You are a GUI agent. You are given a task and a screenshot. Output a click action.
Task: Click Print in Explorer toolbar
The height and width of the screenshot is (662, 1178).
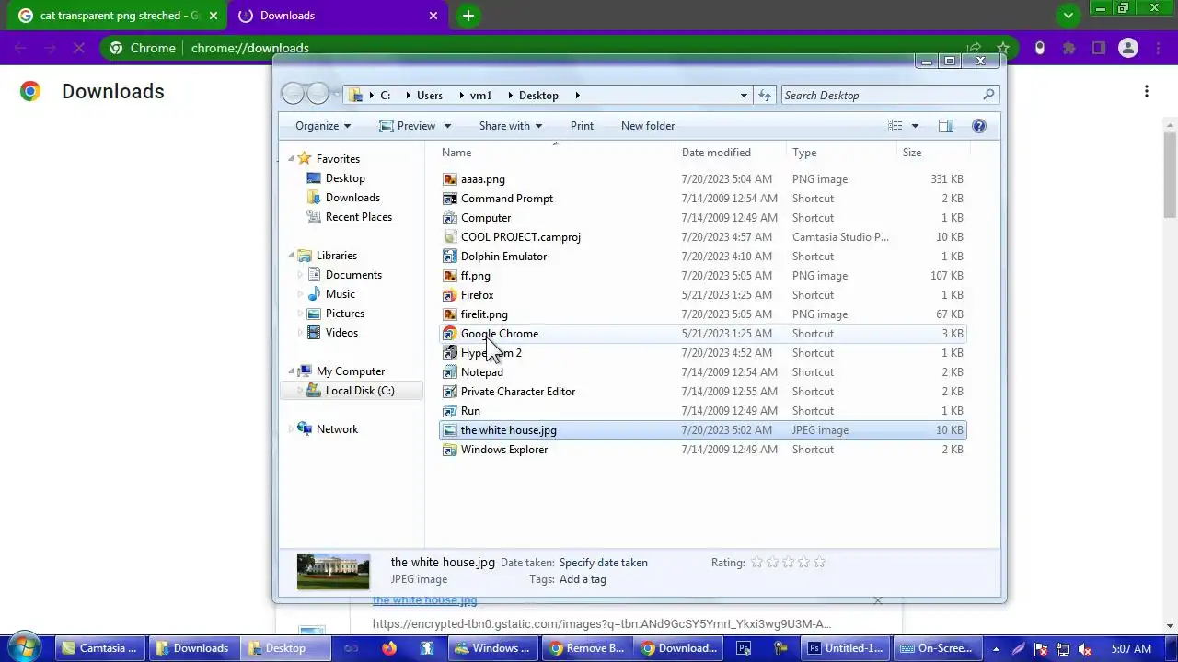[582, 126]
